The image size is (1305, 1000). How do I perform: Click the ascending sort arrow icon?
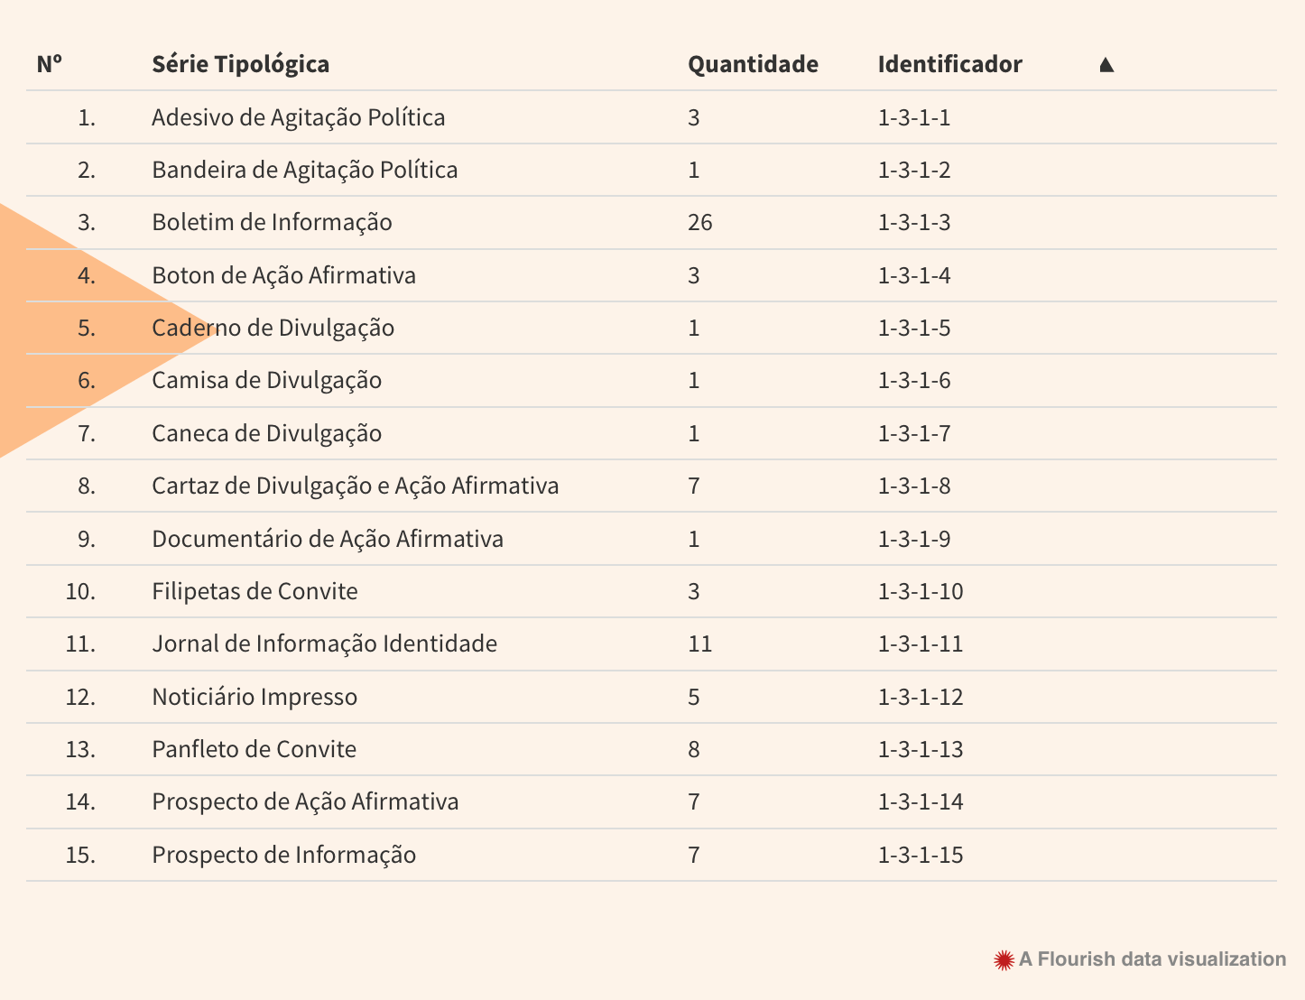point(1106,64)
